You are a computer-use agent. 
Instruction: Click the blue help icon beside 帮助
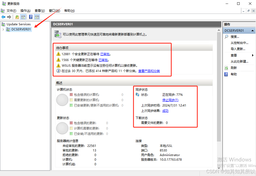tap(226, 74)
